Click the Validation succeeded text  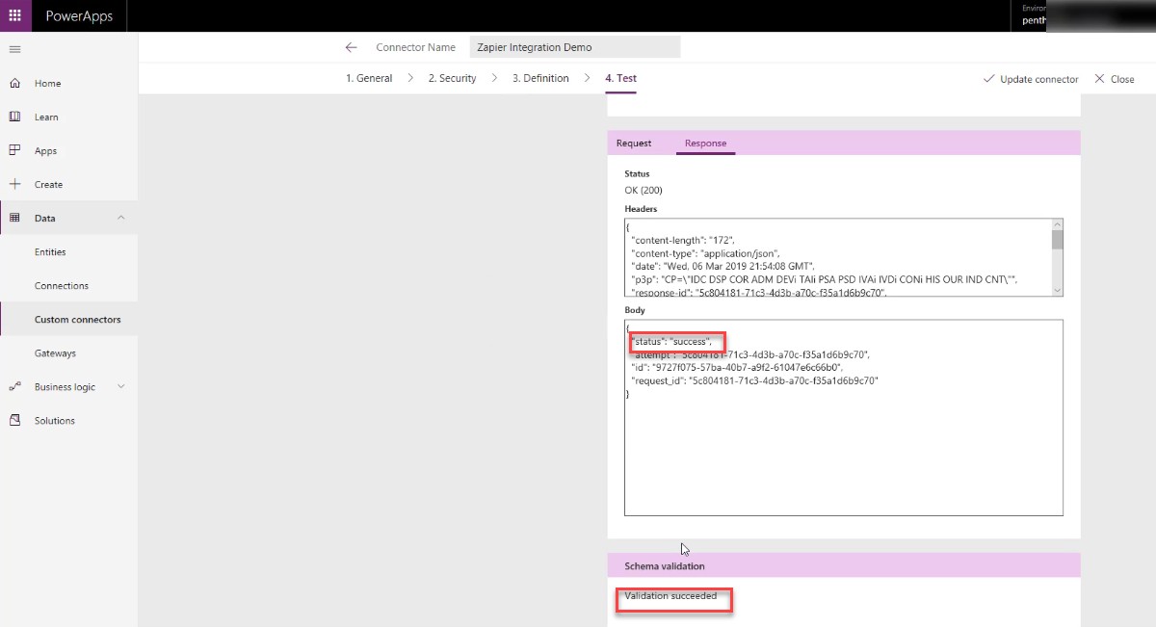click(x=670, y=596)
